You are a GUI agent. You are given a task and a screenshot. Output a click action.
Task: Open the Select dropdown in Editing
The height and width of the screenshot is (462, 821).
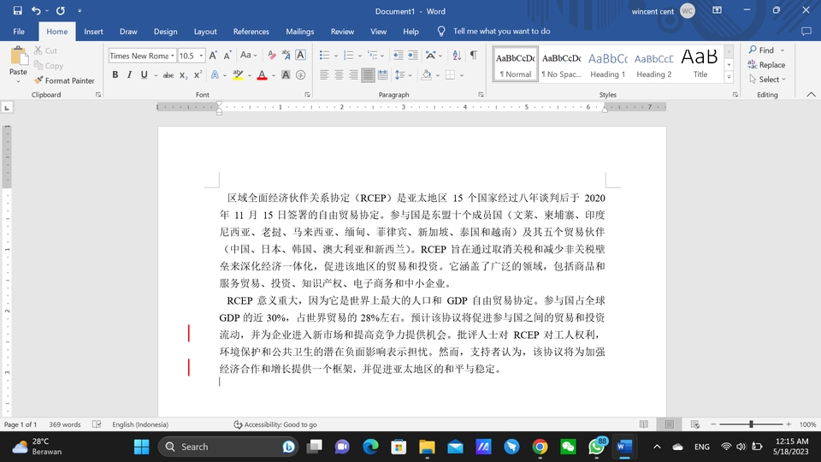click(x=768, y=80)
